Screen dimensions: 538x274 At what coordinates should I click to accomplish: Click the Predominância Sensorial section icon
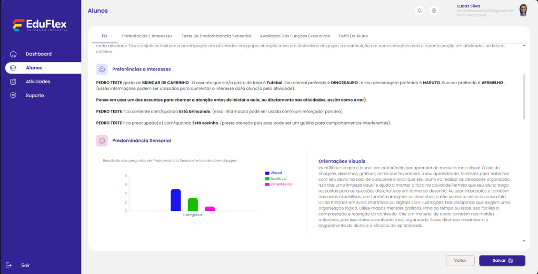(x=102, y=140)
